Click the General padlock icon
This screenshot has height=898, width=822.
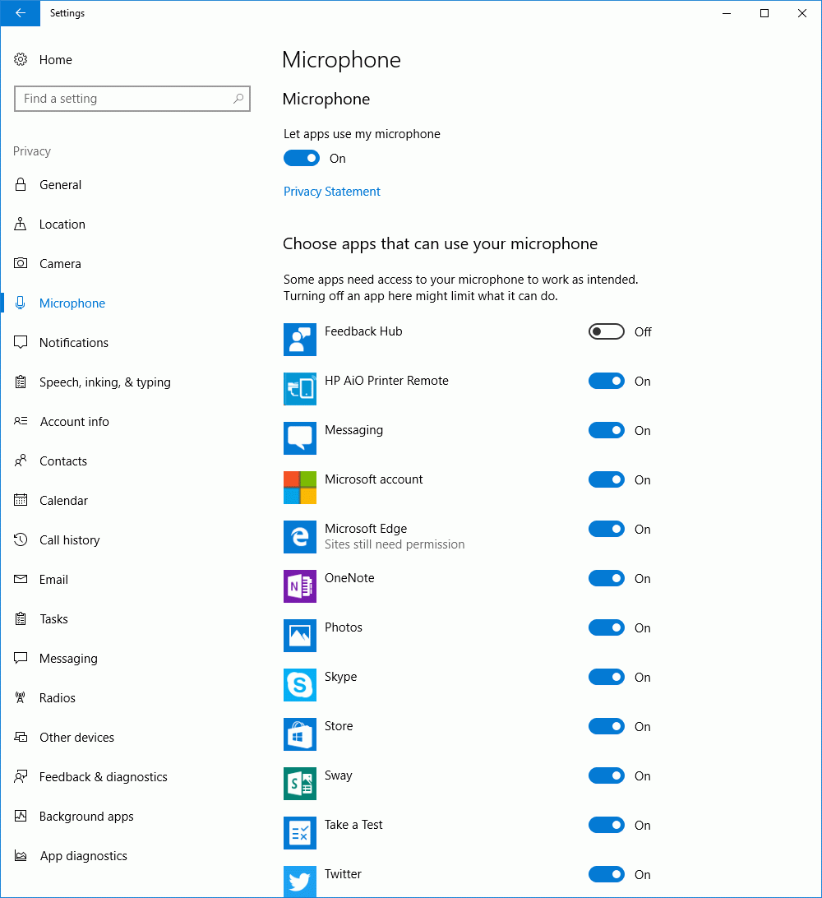(21, 184)
